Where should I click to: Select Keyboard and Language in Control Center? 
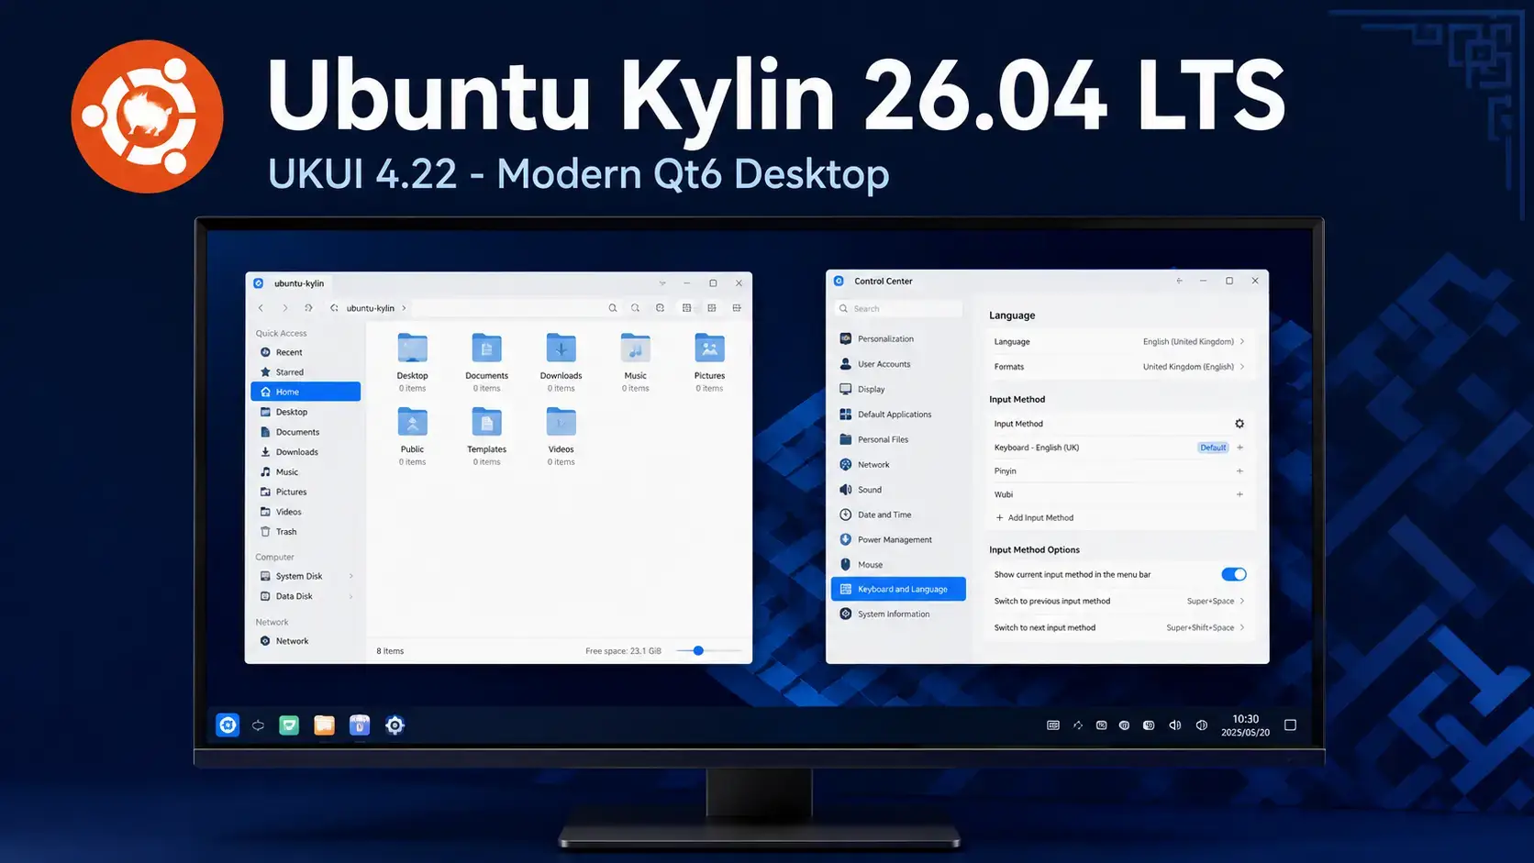coord(898,590)
